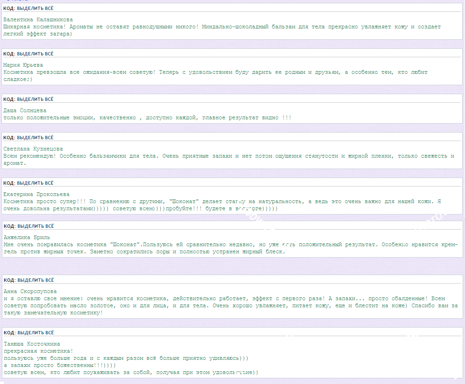Select all code in Анжелика Бриль's block
The height and width of the screenshot is (384, 465).
(35, 226)
